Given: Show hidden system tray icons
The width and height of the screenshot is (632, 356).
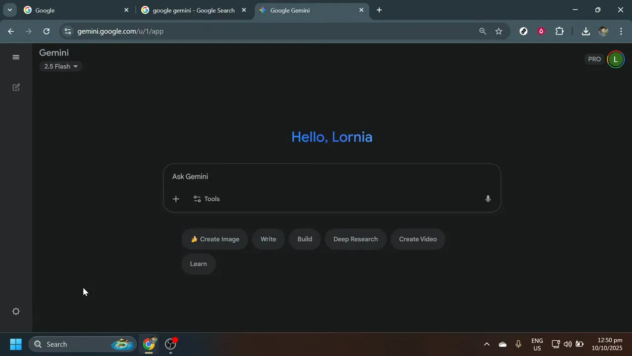Looking at the screenshot, I should click(x=487, y=344).
